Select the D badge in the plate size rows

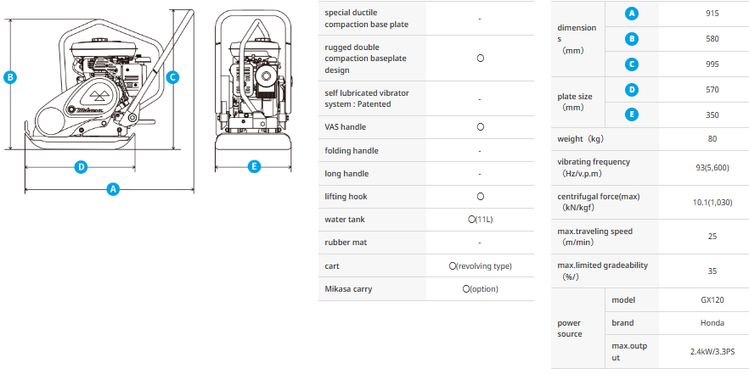point(632,90)
